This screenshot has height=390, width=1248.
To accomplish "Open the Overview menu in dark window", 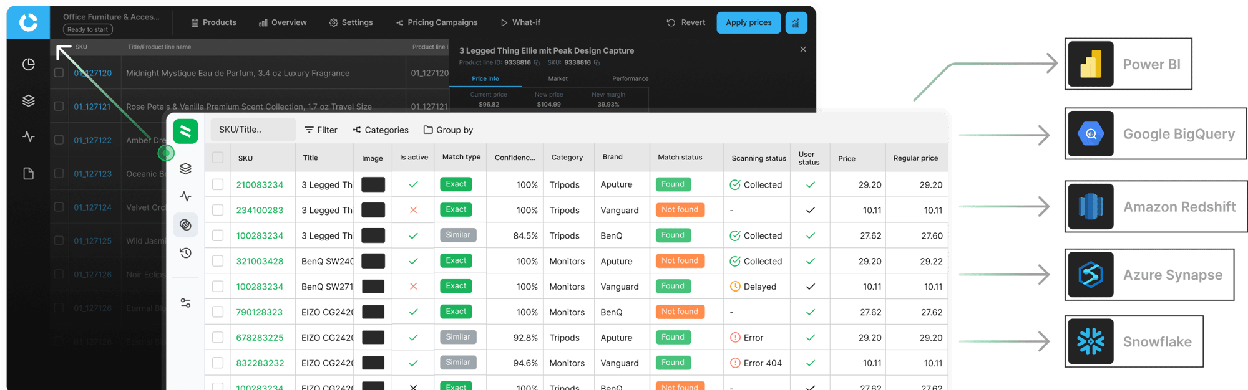I will 283,22.
